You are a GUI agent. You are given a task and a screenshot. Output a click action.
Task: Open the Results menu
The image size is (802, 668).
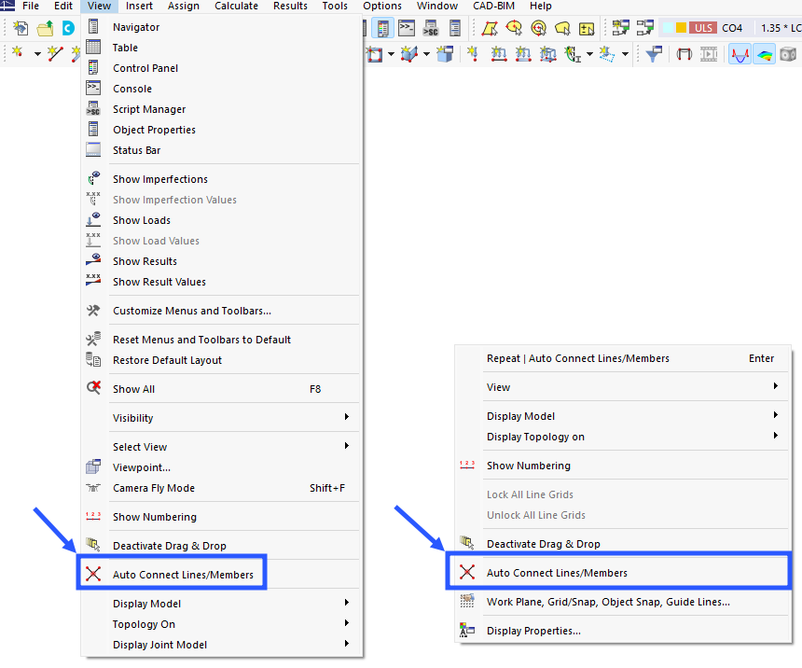[x=290, y=7]
